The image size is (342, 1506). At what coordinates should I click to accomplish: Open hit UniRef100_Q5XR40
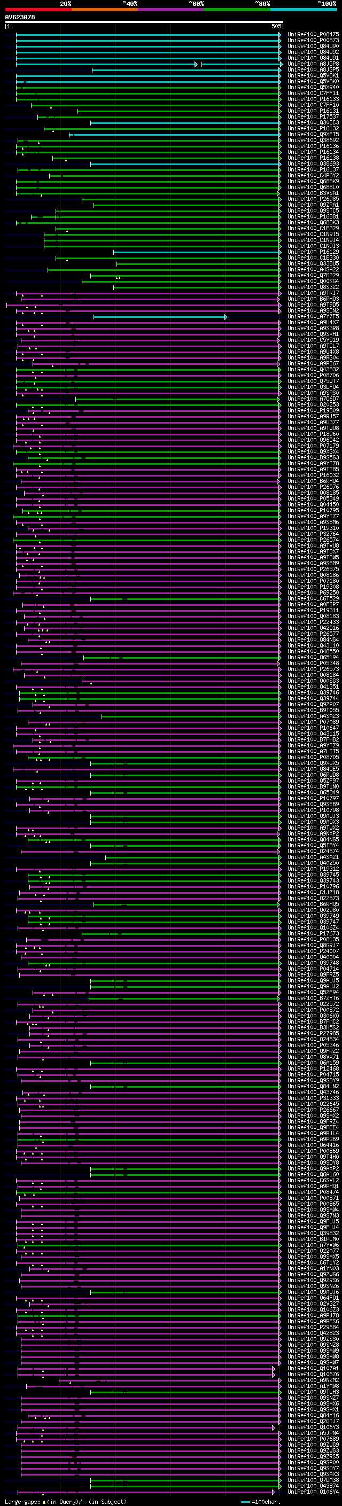coord(313,87)
